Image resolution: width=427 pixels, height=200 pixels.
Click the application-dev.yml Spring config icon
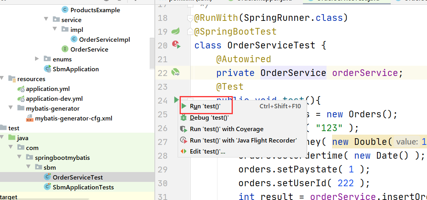[21, 98]
